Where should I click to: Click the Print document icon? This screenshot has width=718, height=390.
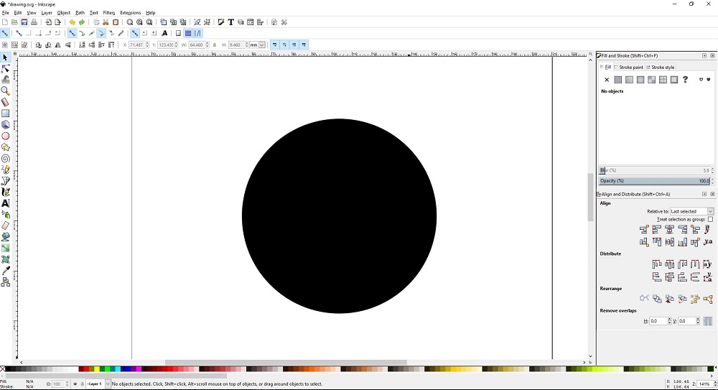[x=34, y=22]
